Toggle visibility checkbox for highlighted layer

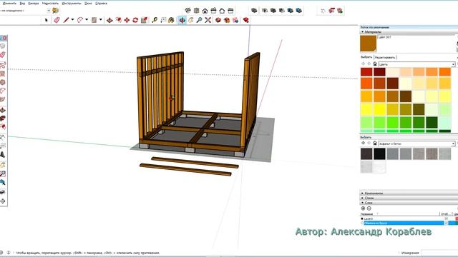click(446, 223)
